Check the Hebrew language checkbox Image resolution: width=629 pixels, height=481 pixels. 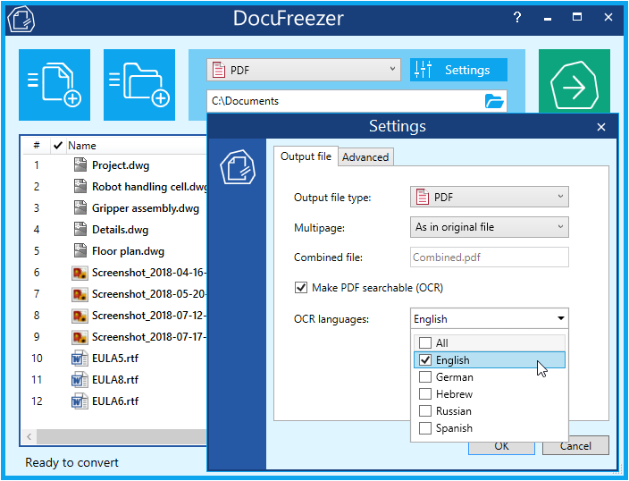[x=424, y=394]
